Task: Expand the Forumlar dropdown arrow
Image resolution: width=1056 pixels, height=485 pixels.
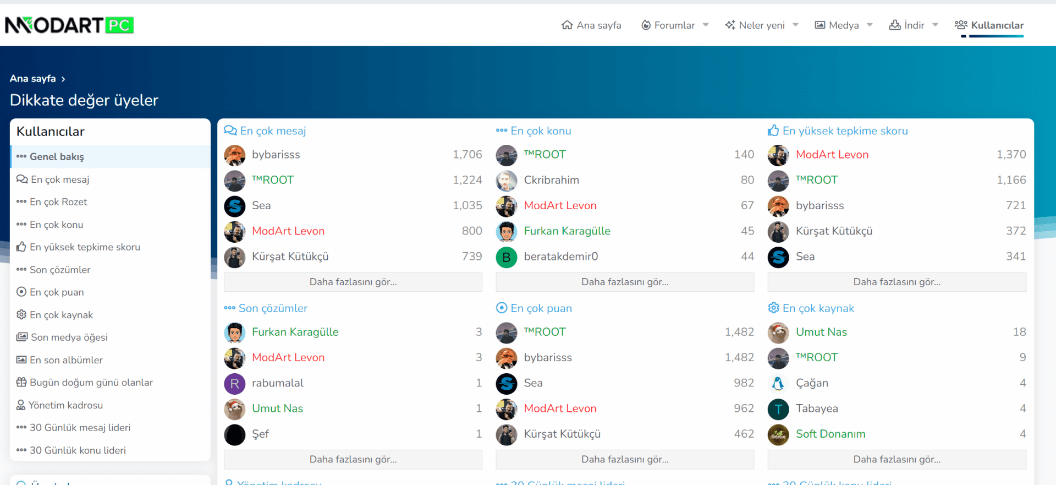Action: 706,25
